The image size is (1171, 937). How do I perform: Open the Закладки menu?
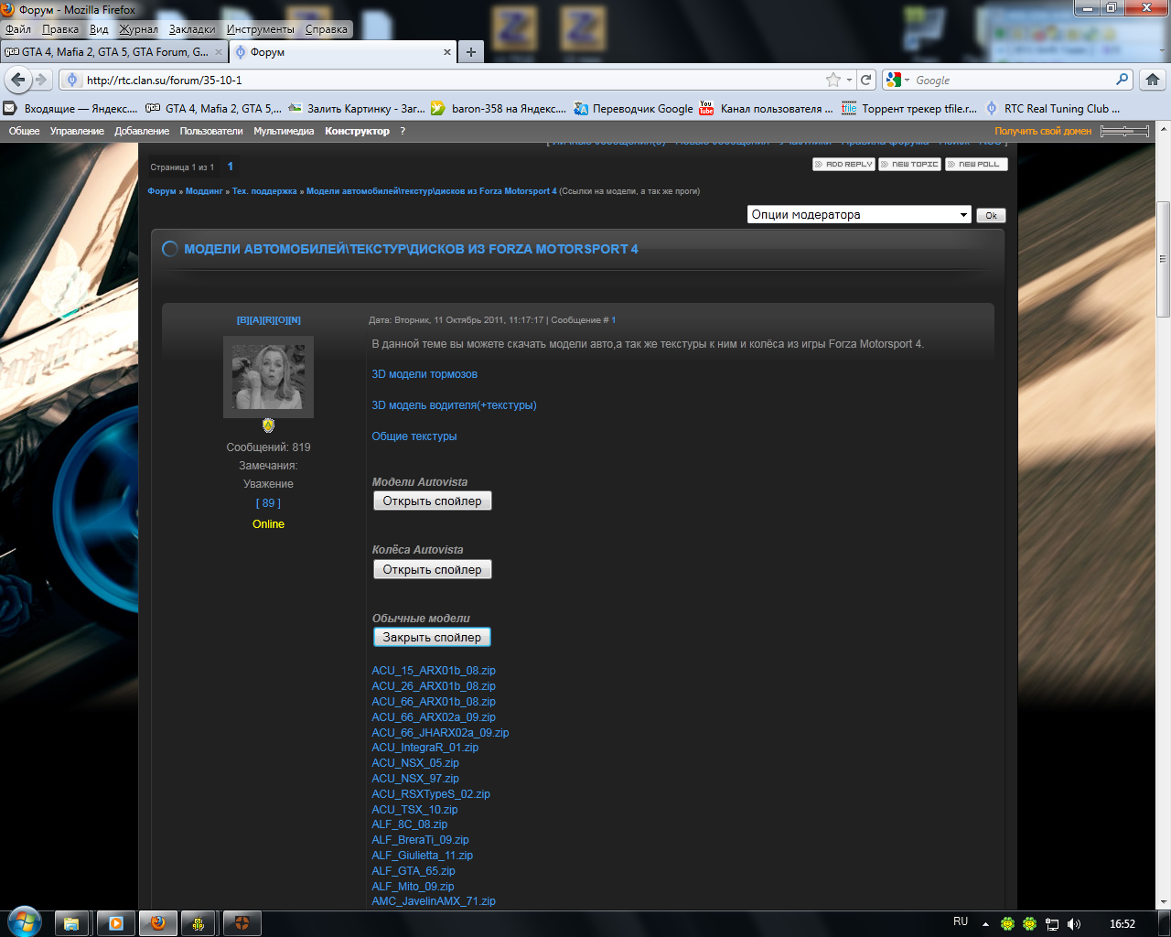coord(192,29)
